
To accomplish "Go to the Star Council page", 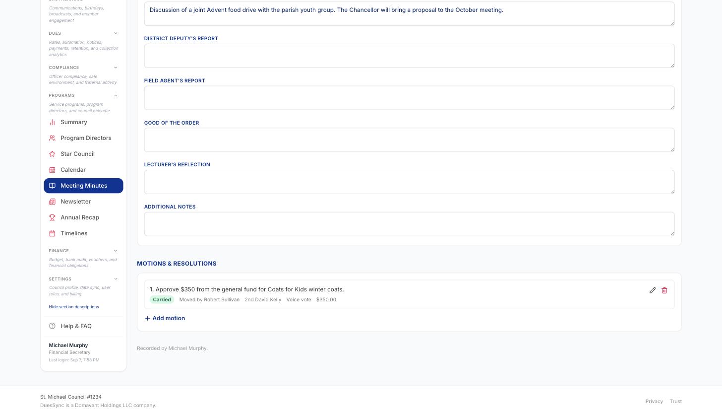I will pos(83,154).
